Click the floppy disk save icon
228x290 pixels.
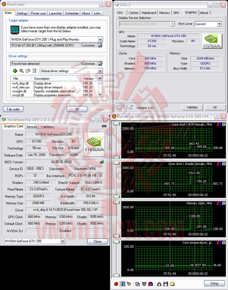166,284
